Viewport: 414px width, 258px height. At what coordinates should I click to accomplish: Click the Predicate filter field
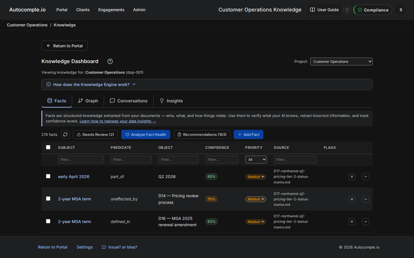(x=131, y=160)
